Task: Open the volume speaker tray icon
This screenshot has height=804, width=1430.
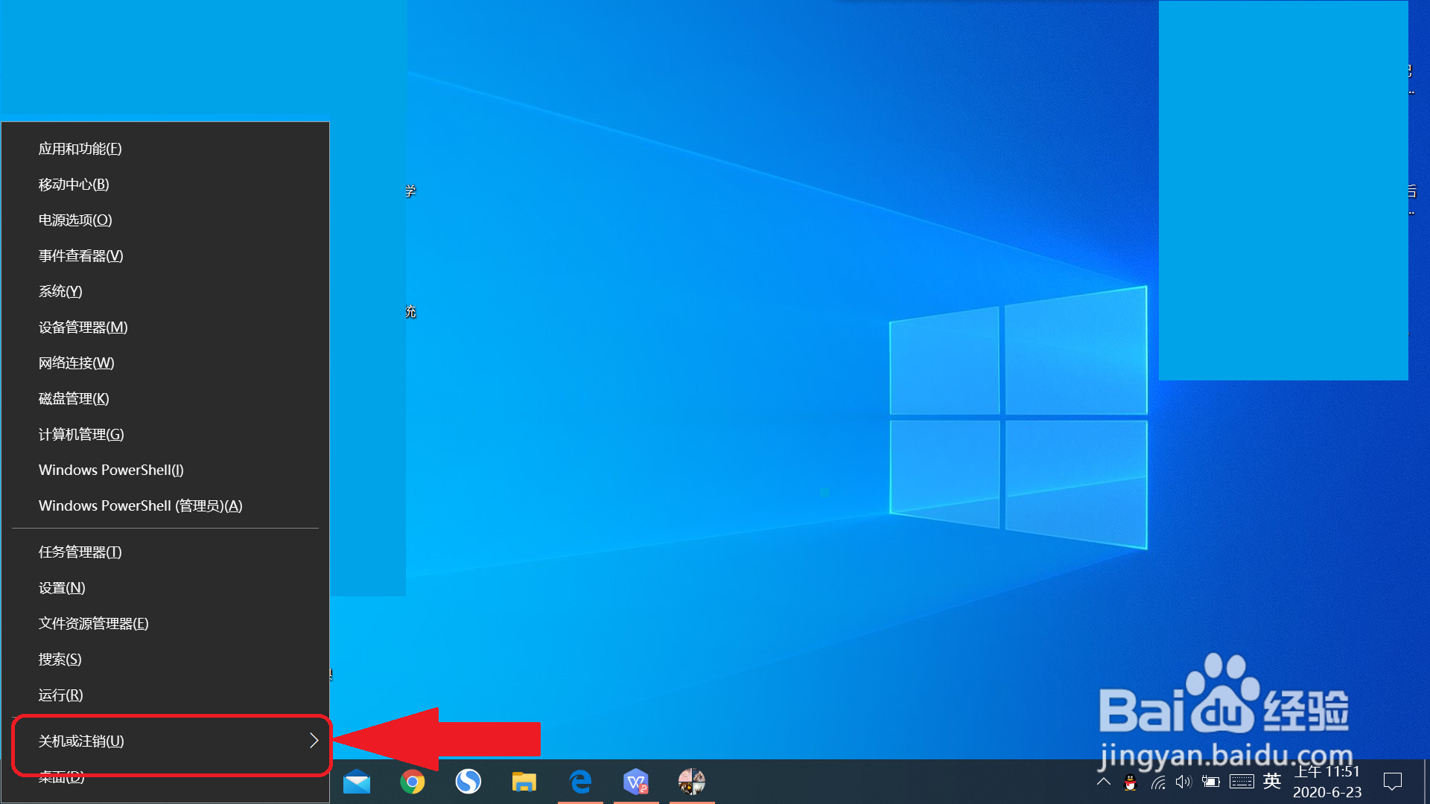Action: (x=1183, y=782)
